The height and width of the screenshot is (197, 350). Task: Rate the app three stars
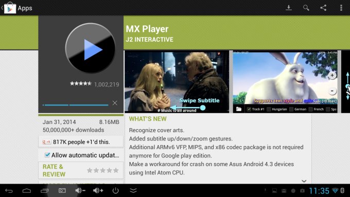pos(102,170)
